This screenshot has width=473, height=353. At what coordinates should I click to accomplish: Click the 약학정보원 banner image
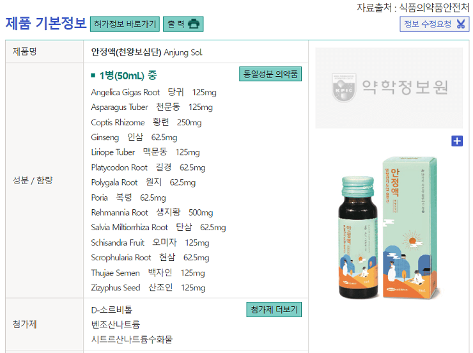(x=389, y=88)
